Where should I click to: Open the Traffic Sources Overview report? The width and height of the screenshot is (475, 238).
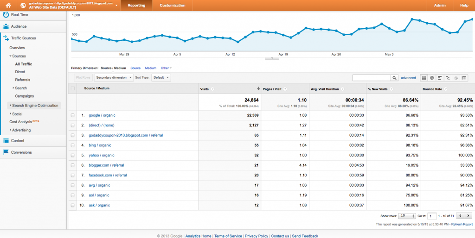pyautogui.click(x=17, y=48)
